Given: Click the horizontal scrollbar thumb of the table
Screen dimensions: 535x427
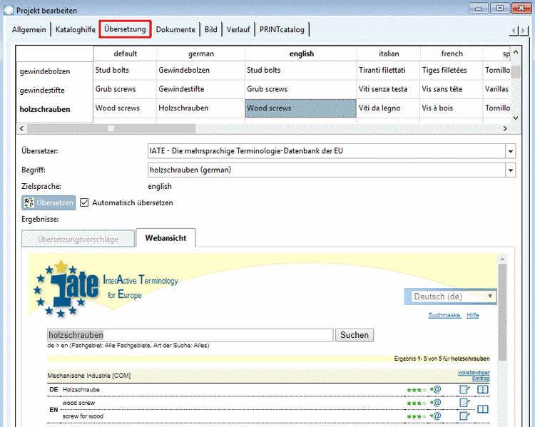Looking at the screenshot, I should [x=111, y=128].
